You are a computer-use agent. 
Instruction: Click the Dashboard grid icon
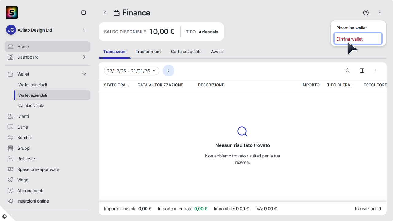coord(10,57)
